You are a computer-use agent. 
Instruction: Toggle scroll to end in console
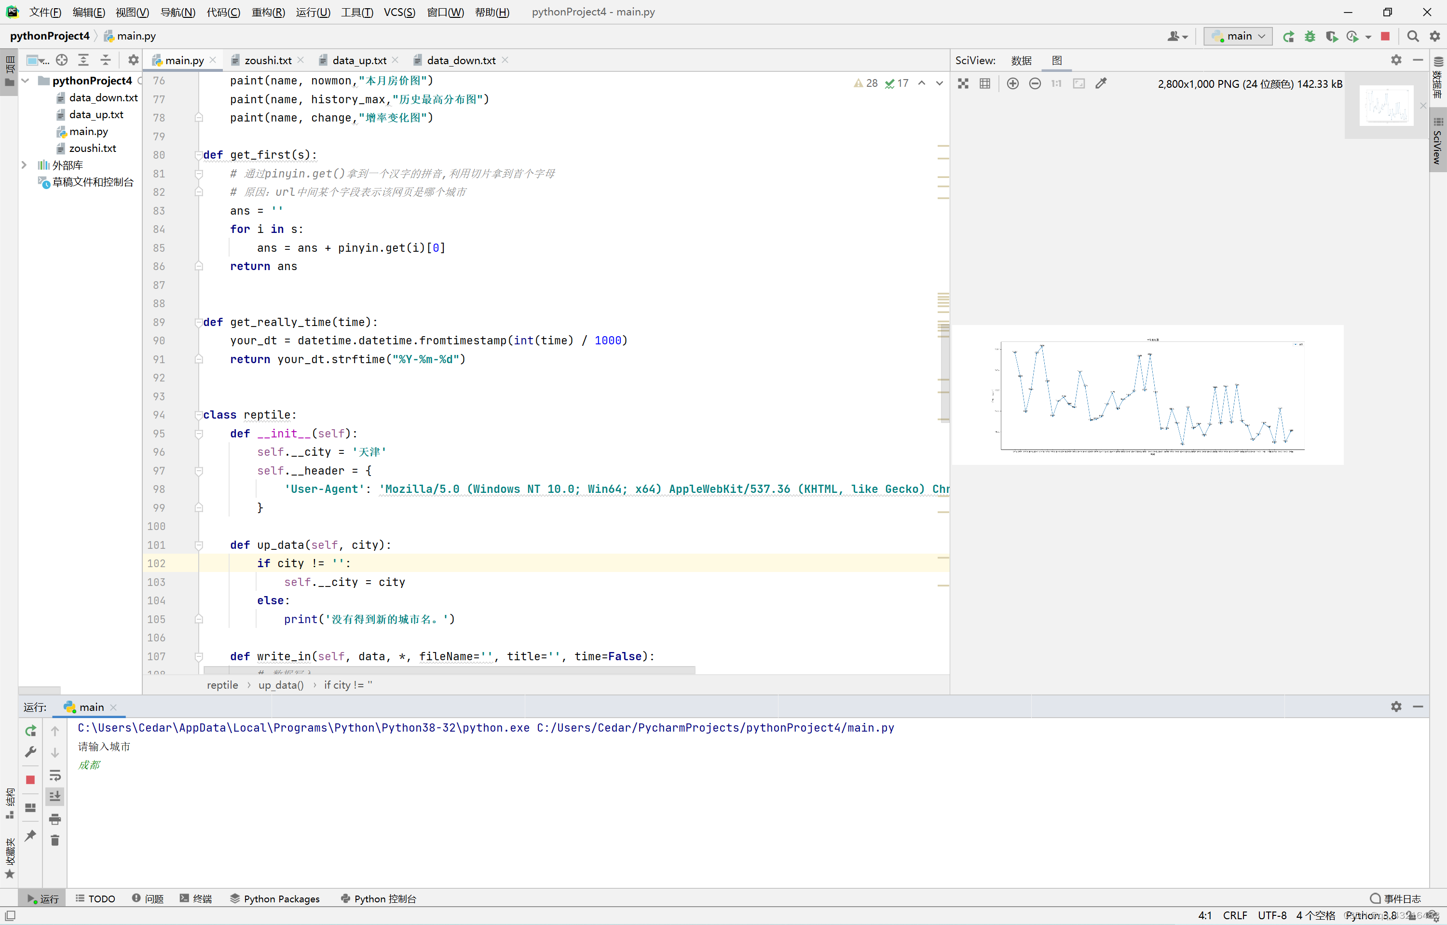point(55,796)
